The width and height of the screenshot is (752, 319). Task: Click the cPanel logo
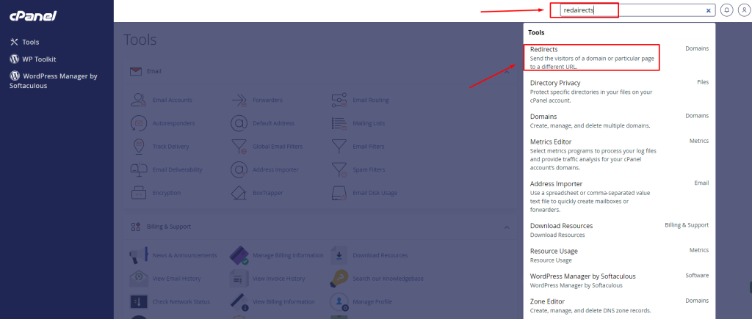tap(33, 15)
